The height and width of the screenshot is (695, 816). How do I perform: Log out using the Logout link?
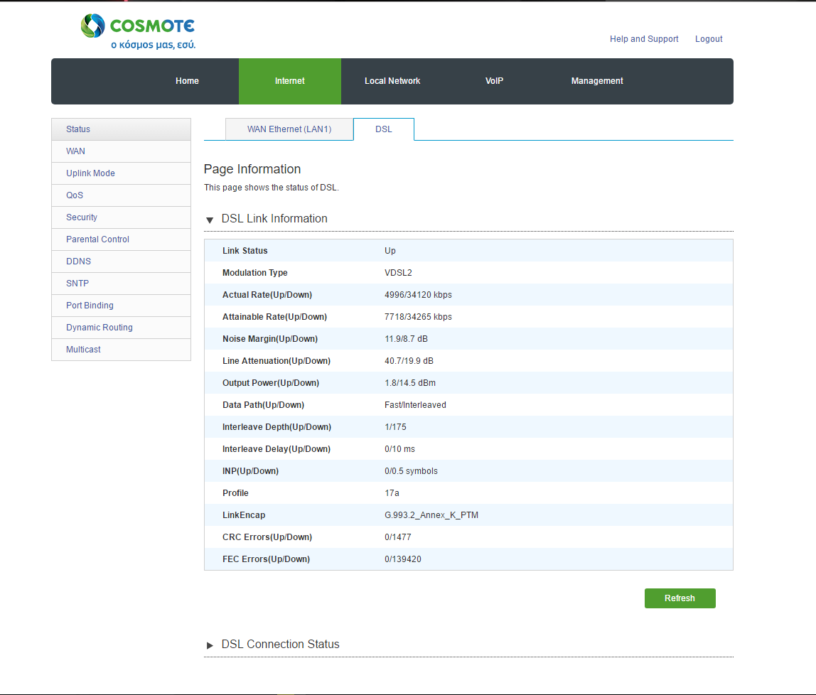pos(709,39)
